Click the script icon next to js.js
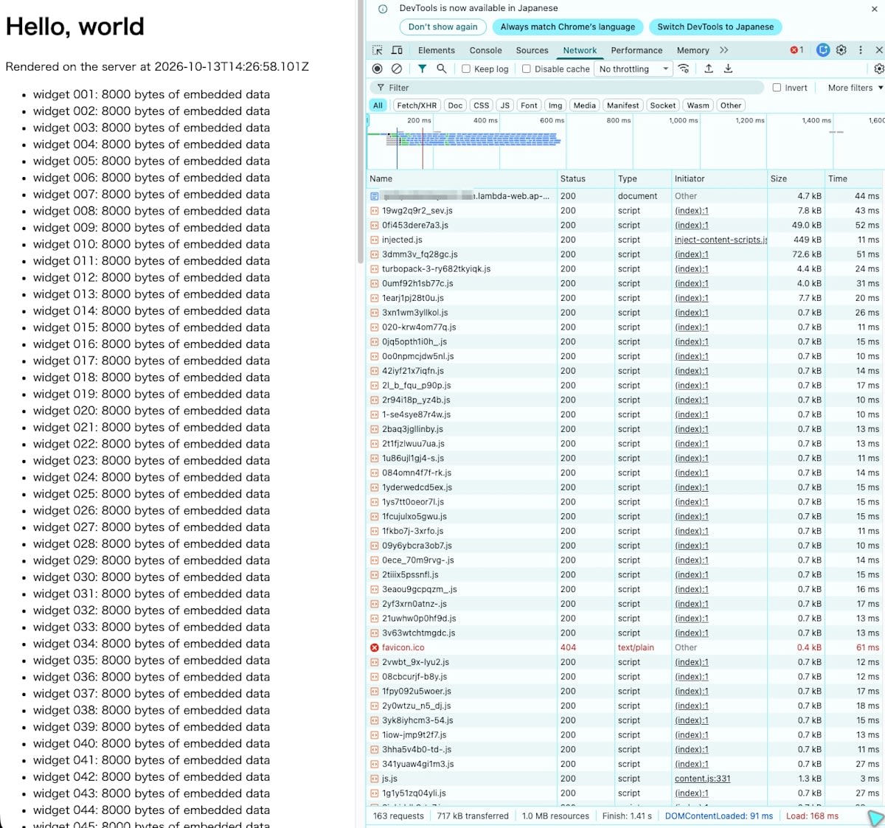The image size is (885, 828). [375, 779]
